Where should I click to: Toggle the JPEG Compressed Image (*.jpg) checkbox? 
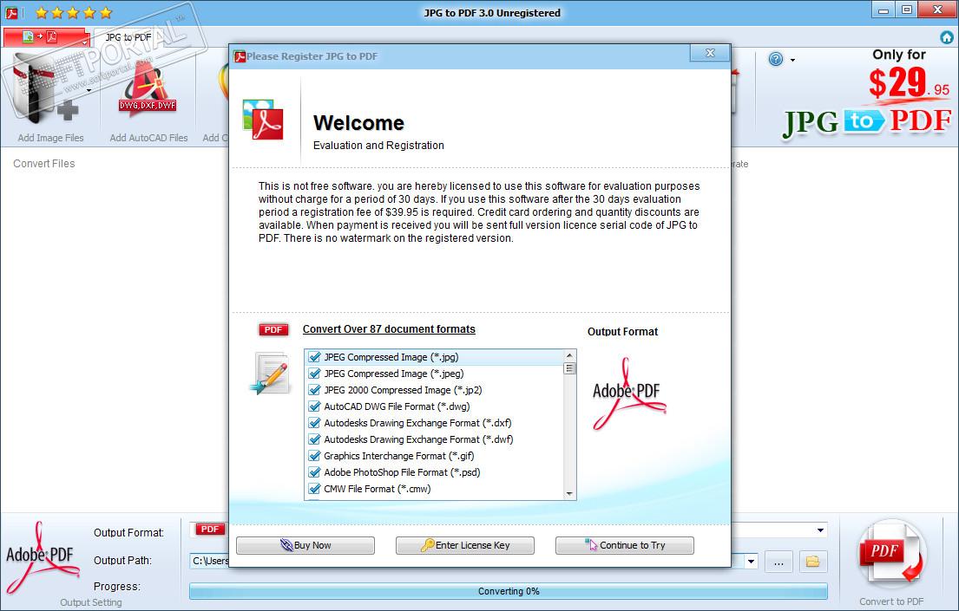(x=315, y=357)
